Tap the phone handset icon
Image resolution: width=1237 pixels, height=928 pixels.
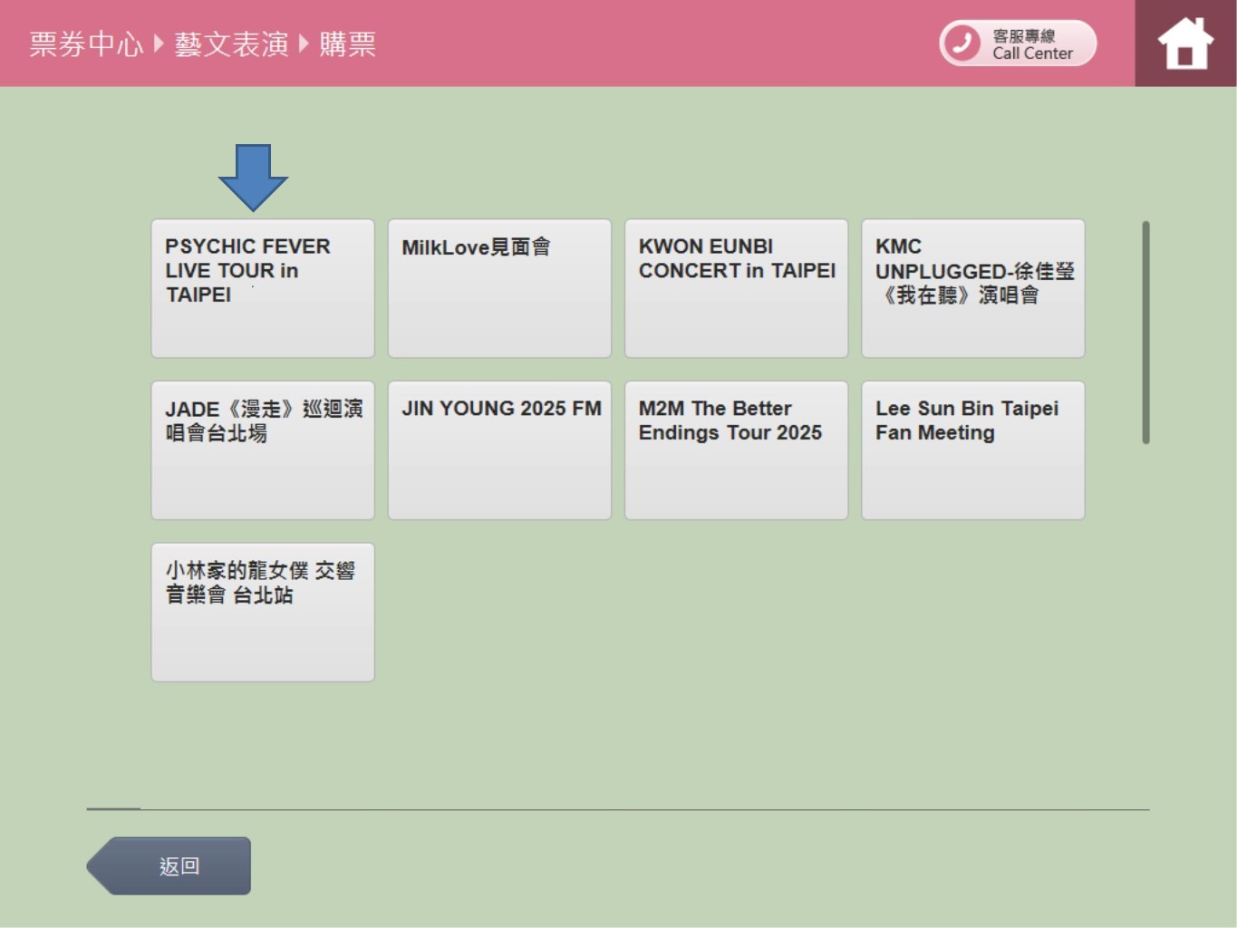click(x=962, y=43)
